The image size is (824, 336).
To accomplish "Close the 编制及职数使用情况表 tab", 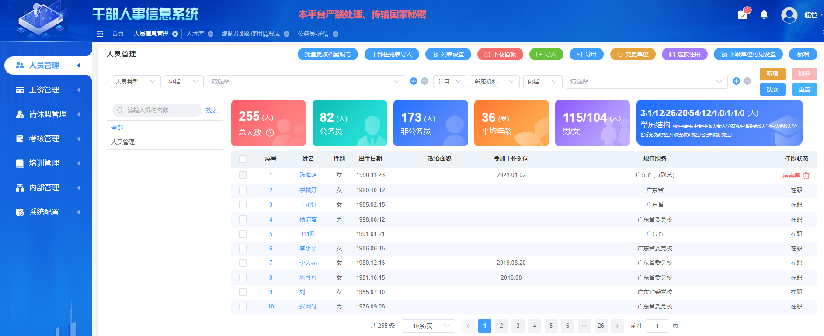I will tap(286, 34).
